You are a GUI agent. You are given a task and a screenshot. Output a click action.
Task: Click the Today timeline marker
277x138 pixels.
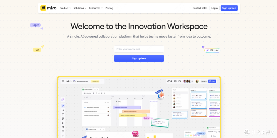coord(118,102)
